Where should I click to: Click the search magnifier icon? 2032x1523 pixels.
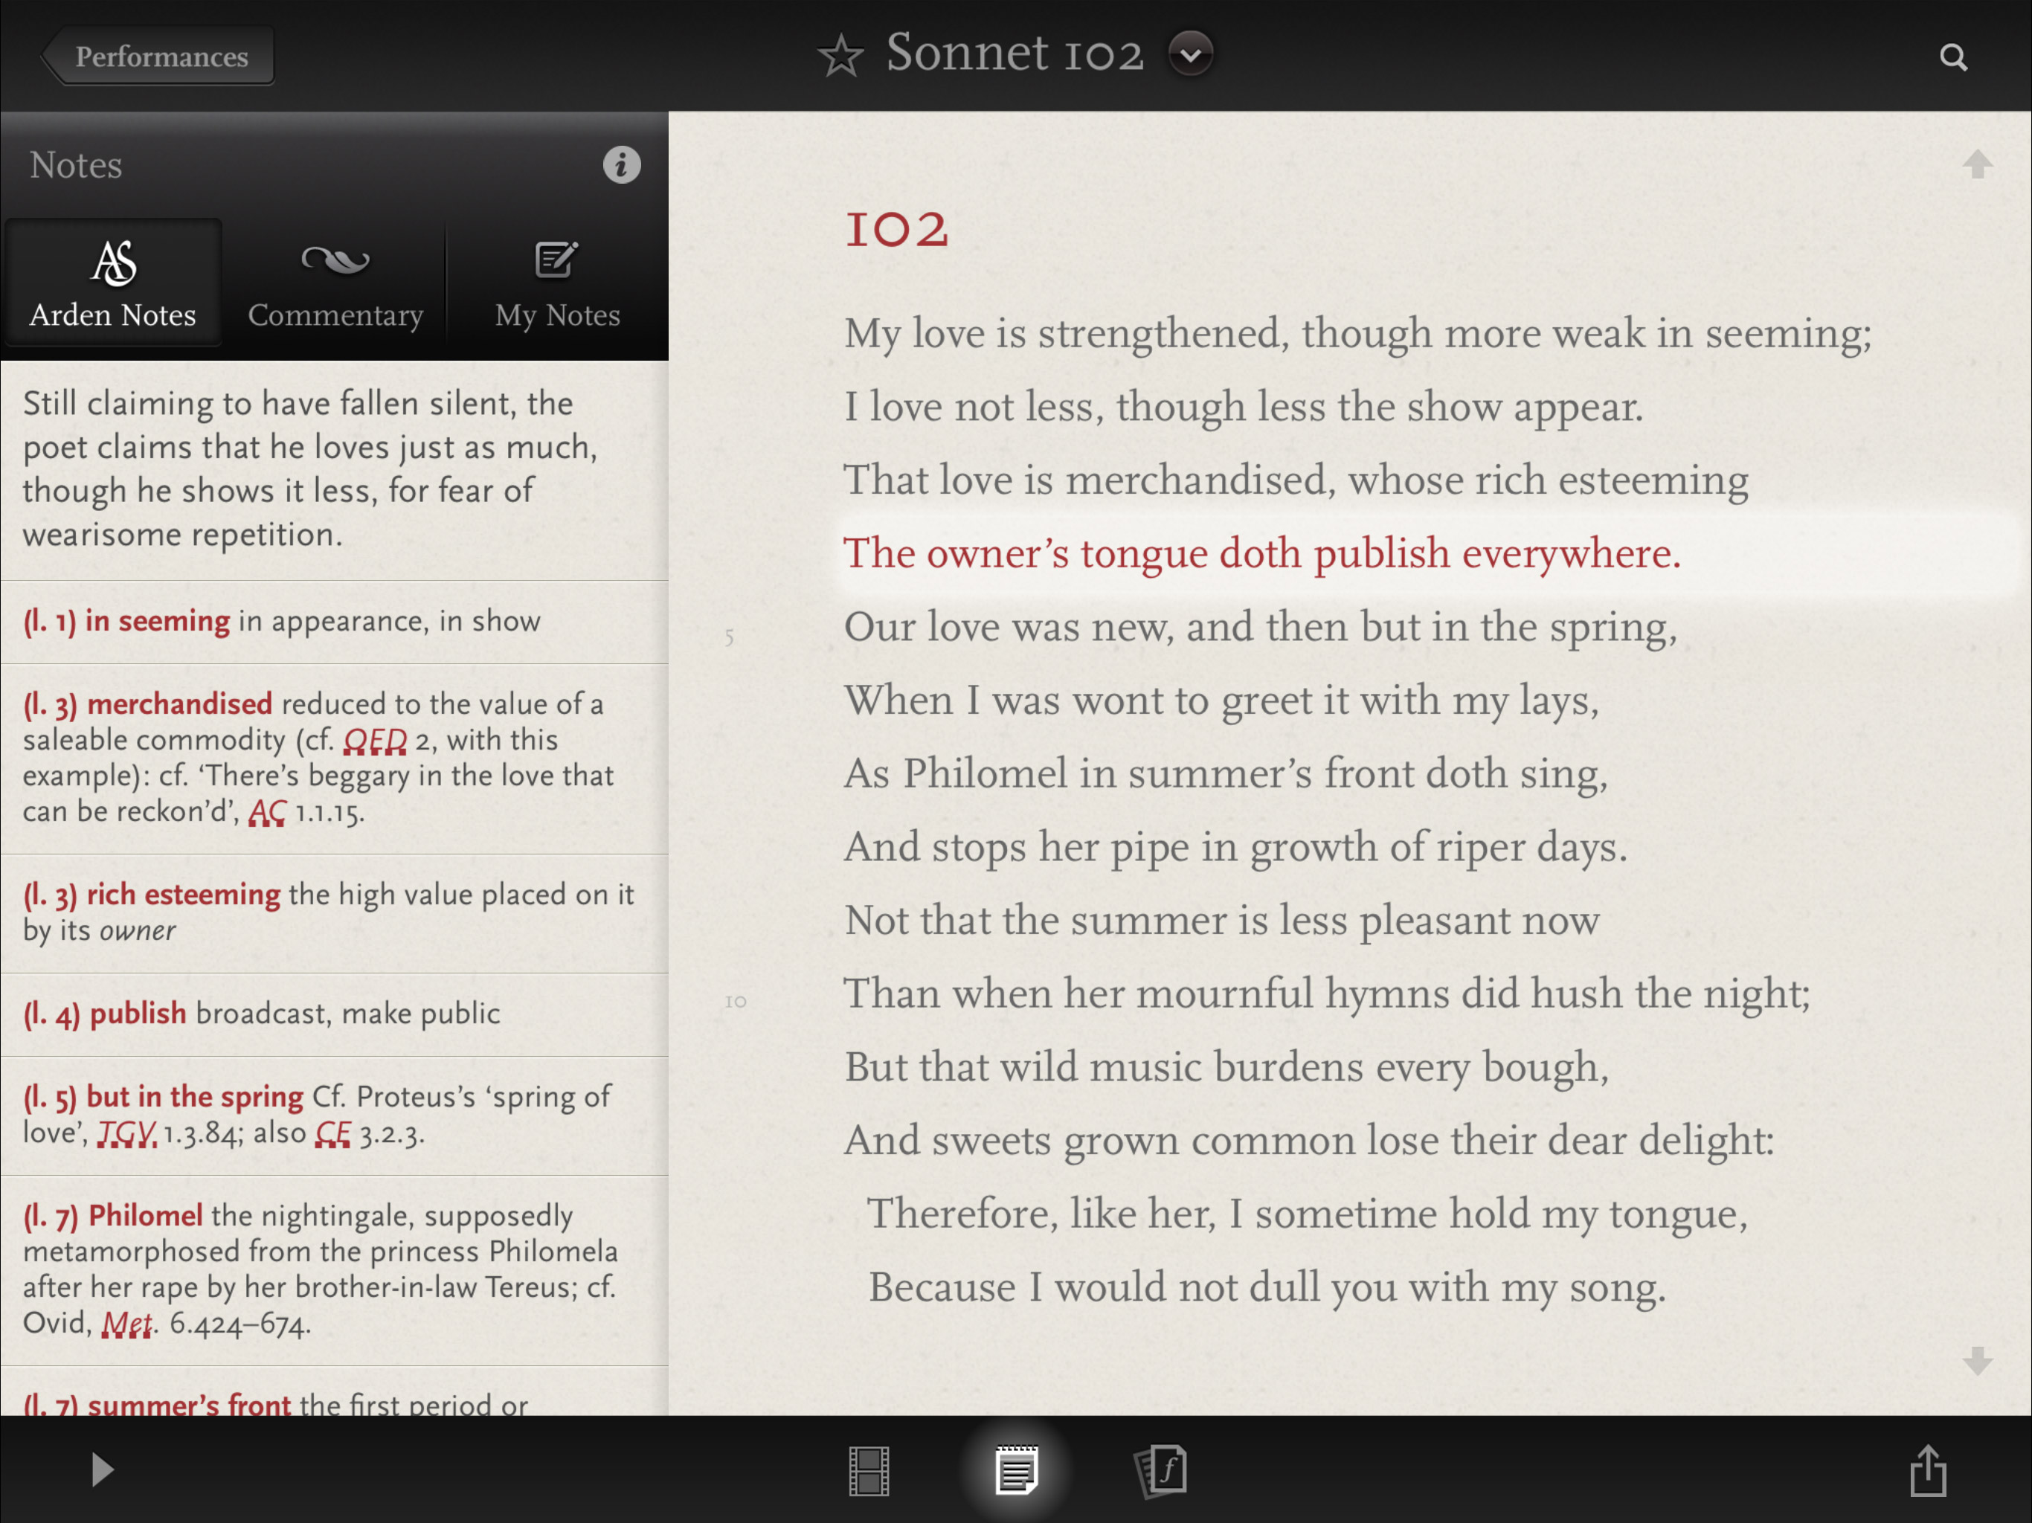1953,58
